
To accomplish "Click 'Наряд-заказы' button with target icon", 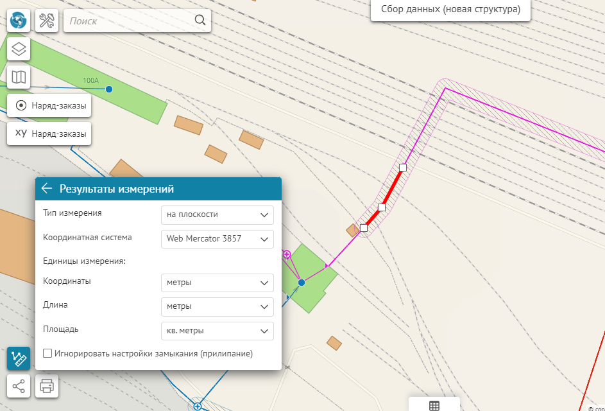I will 49,106.
